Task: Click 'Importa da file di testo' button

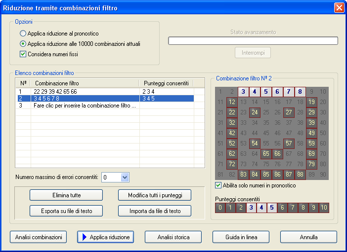Action: point(154,211)
